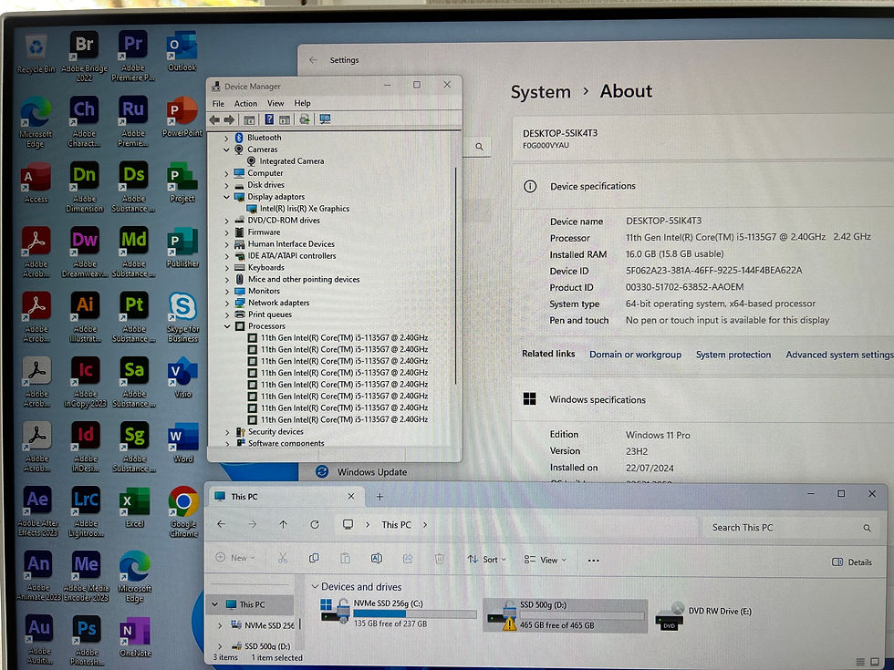Screen dimensions: 894x670
Task: Launch Adobe Photoshop icon
Action: pyautogui.click(x=87, y=639)
